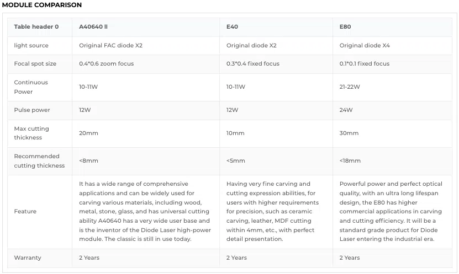Viewport: 459px width, 274px height.
Task: Click the E80 feature description paragraph
Action: 391,212
